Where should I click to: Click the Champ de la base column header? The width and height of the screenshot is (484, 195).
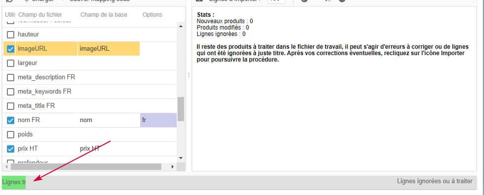pyautogui.click(x=104, y=15)
